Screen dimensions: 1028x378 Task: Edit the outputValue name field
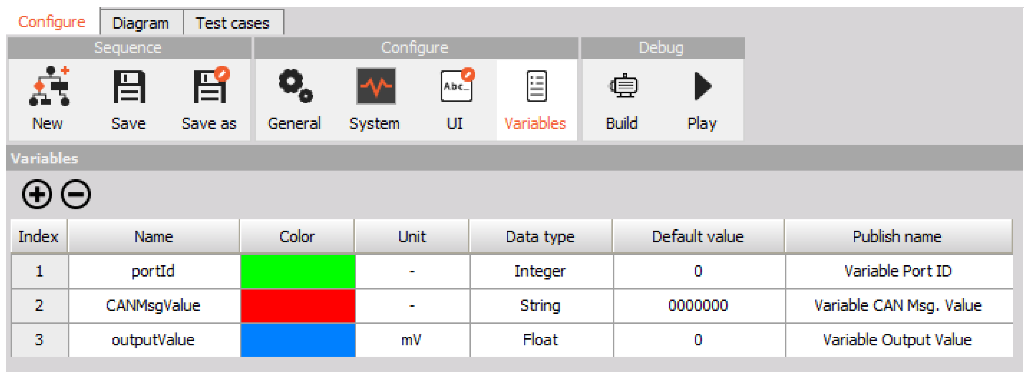coord(153,340)
